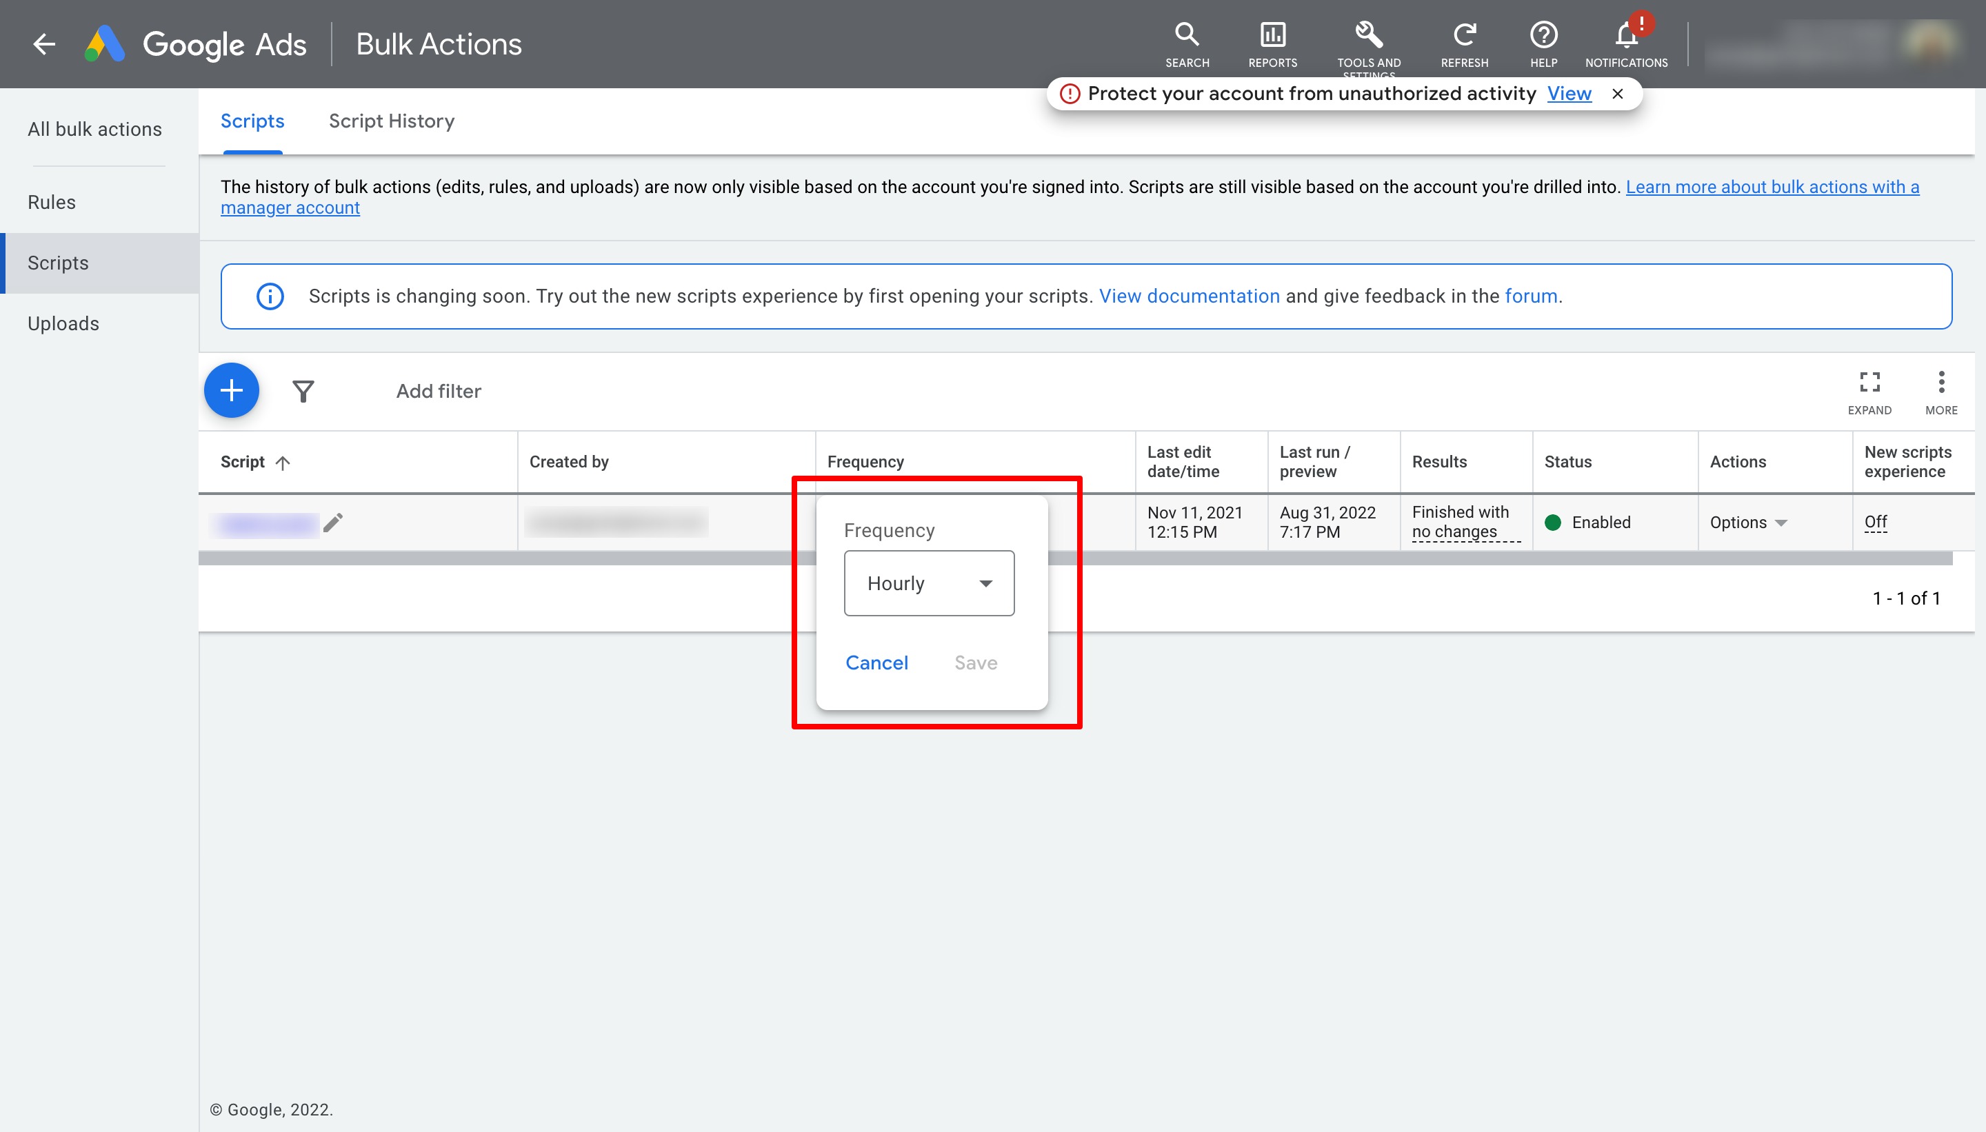Screen dimensions: 1986x1132
Task: Click the back arrow in header
Action: (44, 44)
